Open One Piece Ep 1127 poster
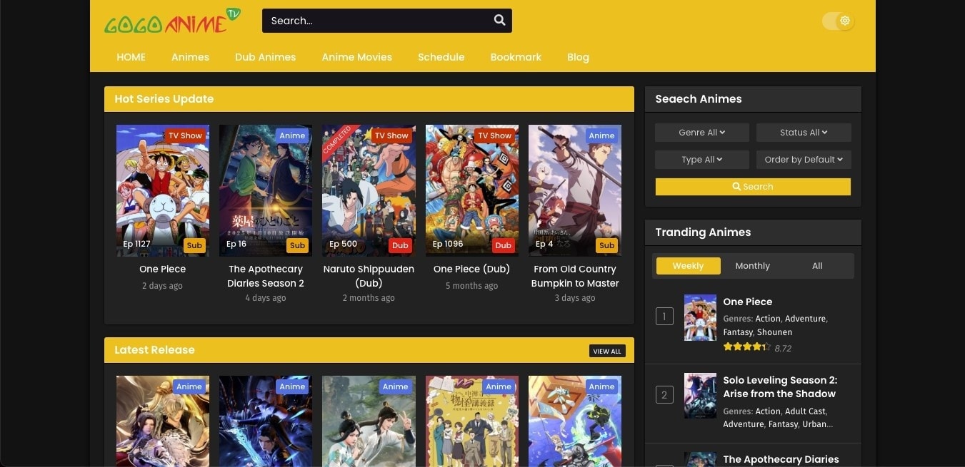This screenshot has width=965, height=467. 163,190
